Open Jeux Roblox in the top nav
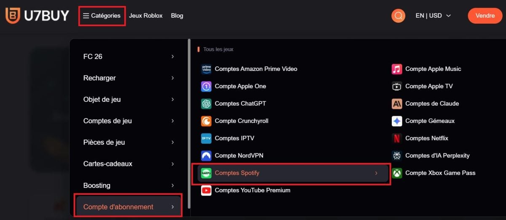506x220 pixels. click(x=146, y=16)
